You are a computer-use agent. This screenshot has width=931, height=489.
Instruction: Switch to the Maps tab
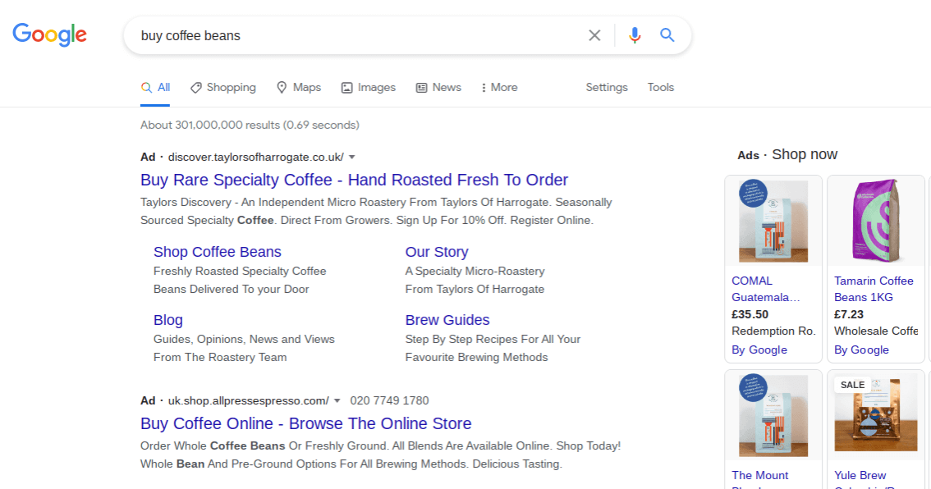coord(299,88)
